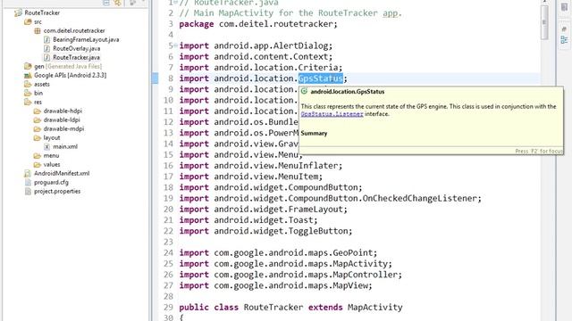This screenshot has height=321, width=572.
Task: Click the 'MapActivity' superclass name on line 29
Action: tap(375, 308)
